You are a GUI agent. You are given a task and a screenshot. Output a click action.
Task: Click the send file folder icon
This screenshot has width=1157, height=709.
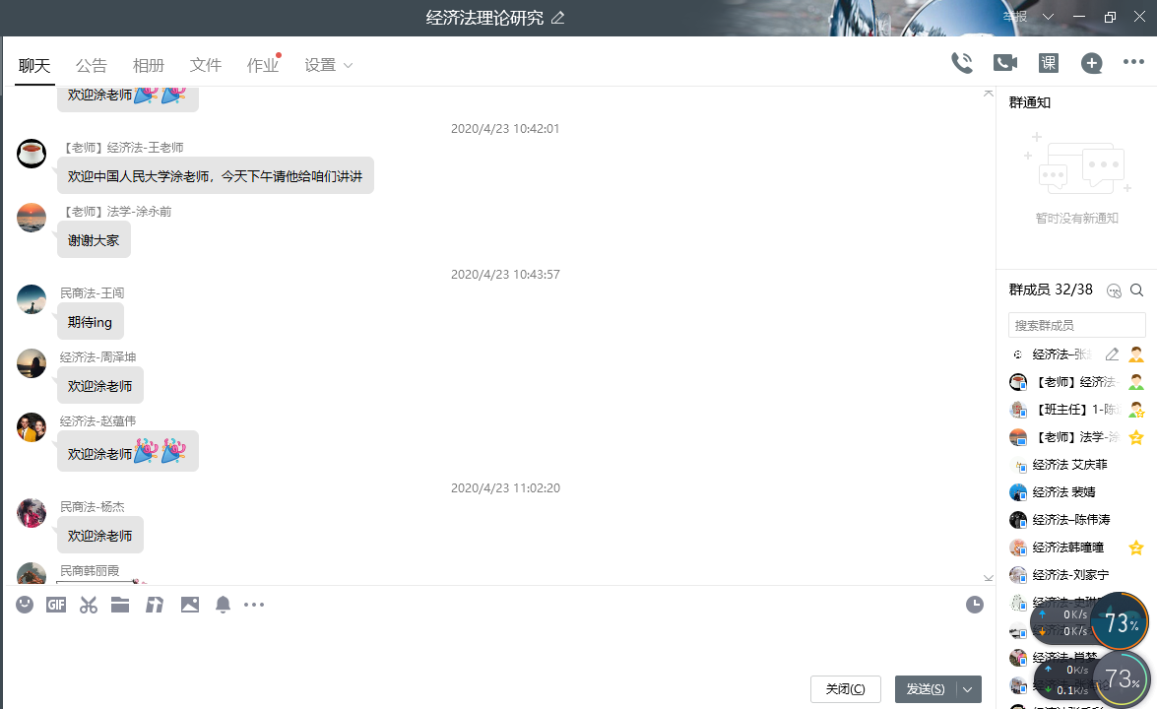pos(120,605)
